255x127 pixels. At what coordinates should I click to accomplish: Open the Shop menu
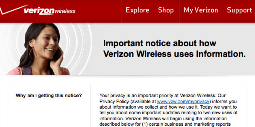coord(166,10)
